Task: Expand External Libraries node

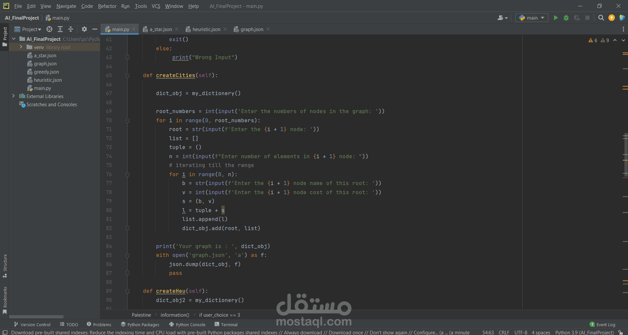Action: pos(13,96)
